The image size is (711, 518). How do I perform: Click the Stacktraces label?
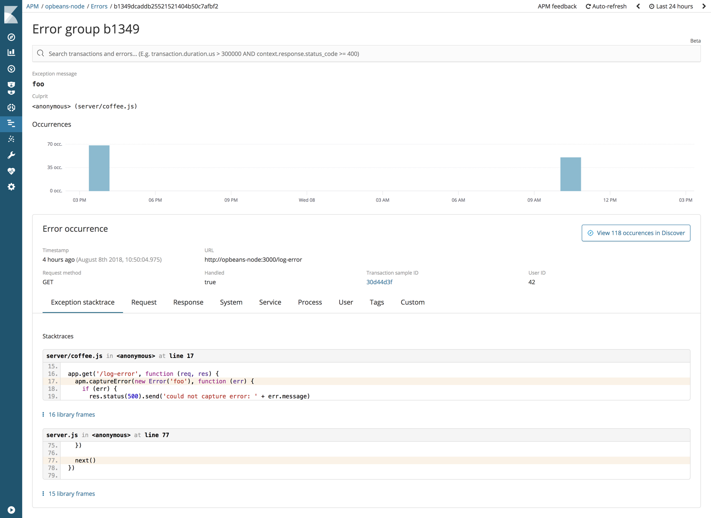tap(58, 336)
